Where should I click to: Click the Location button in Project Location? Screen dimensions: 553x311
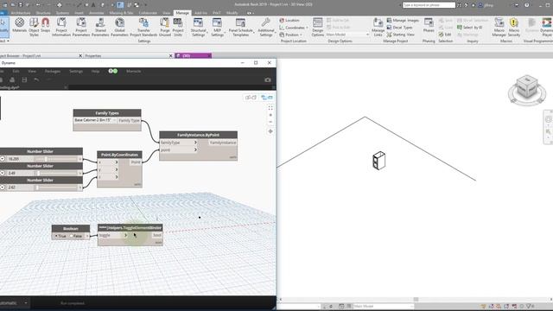click(x=289, y=21)
